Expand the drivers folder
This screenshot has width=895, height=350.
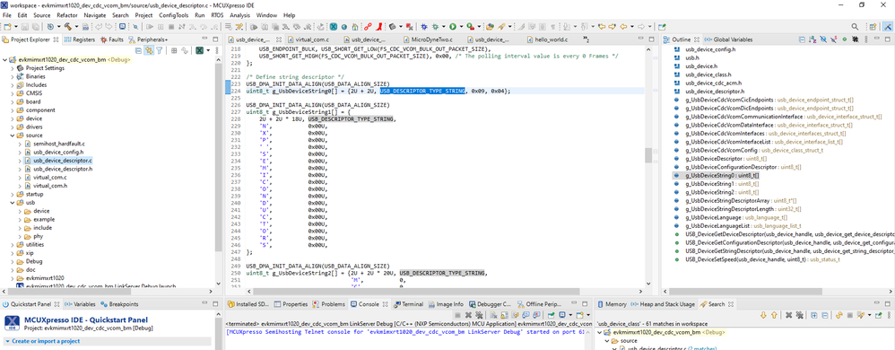[13, 127]
